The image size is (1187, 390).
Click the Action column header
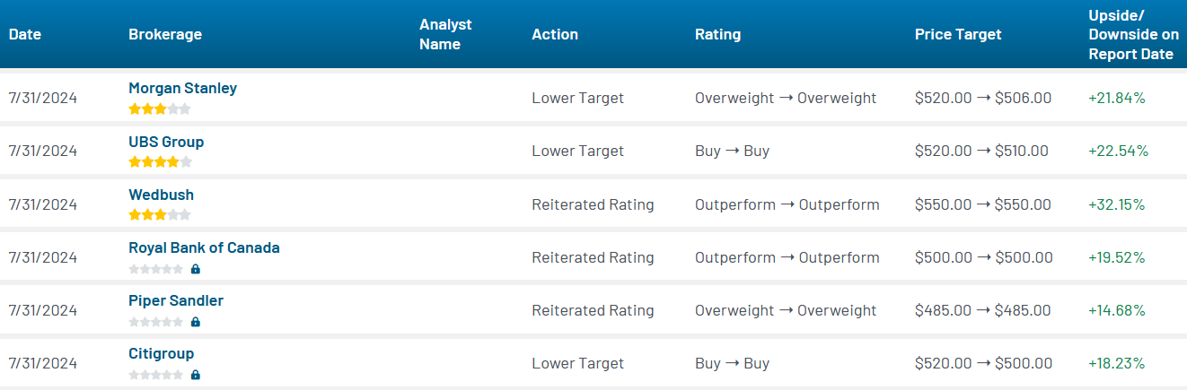(555, 34)
